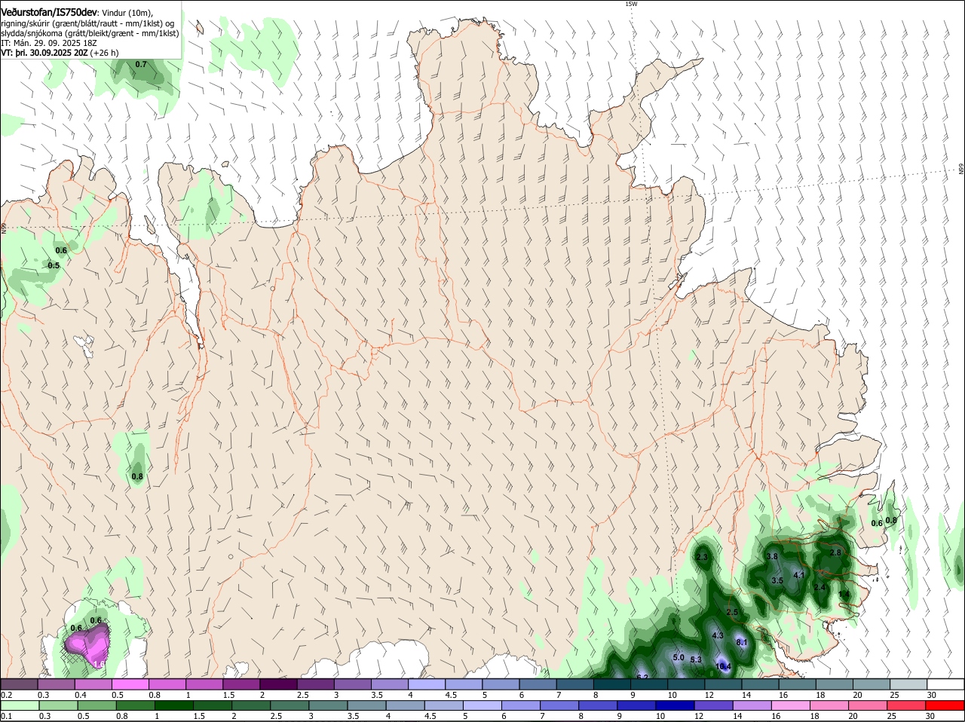Click the 0.7 precipitation value on the map
The image size is (965, 722).
point(141,65)
